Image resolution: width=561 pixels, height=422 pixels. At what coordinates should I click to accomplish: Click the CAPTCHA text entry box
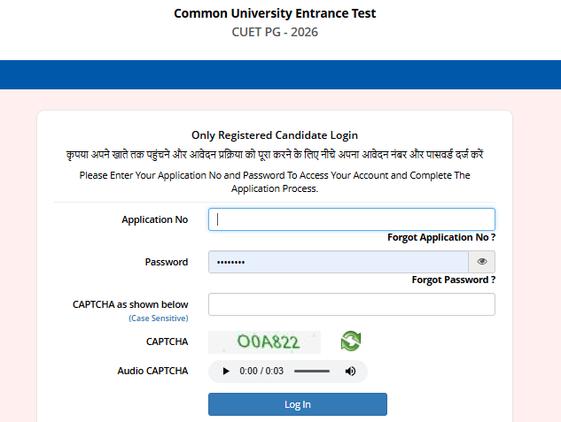pyautogui.click(x=351, y=304)
